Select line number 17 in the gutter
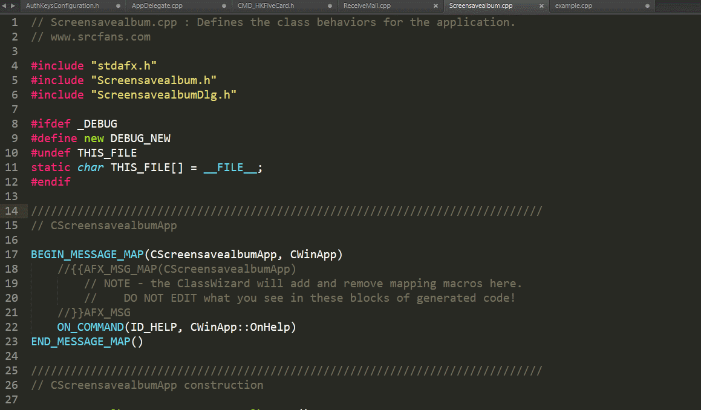 (11, 255)
